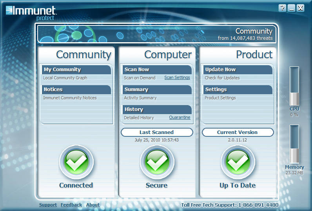The width and height of the screenshot is (312, 211).
Task: Click the Community threats banner
Action: [x=157, y=34]
